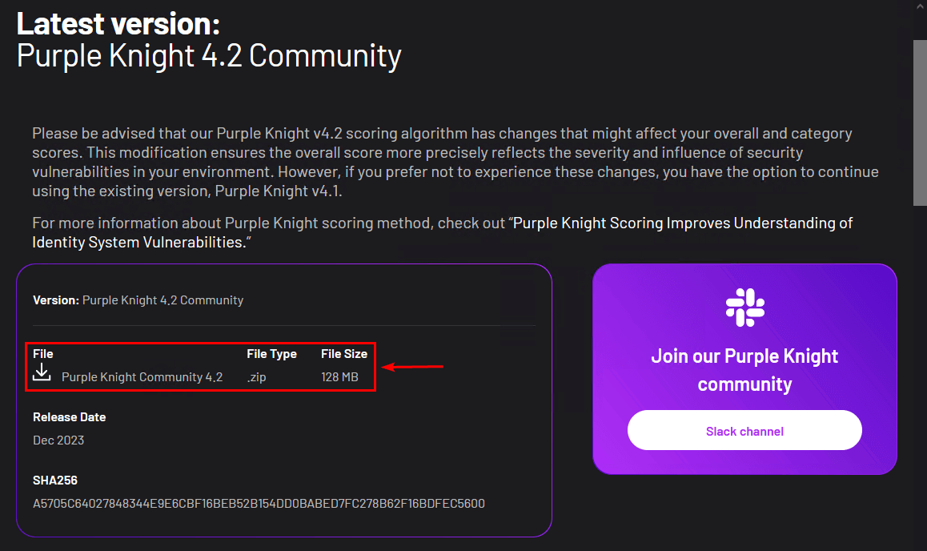Click the .zip file type value

coord(257,377)
